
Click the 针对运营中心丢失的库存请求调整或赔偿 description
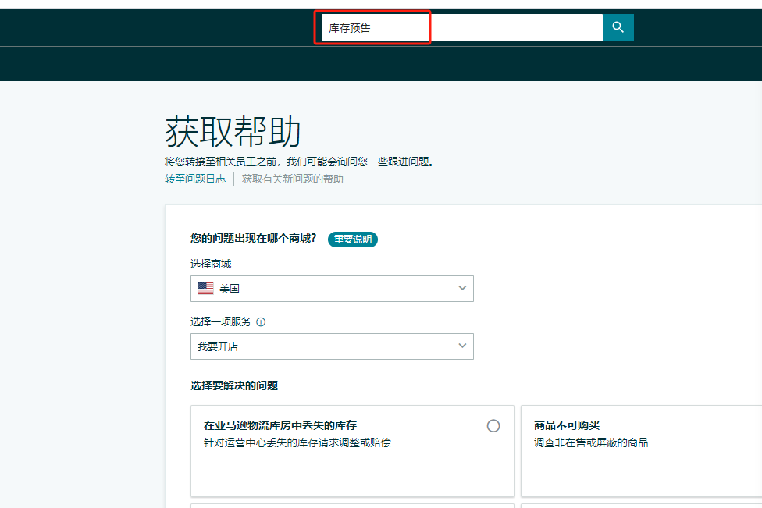297,442
